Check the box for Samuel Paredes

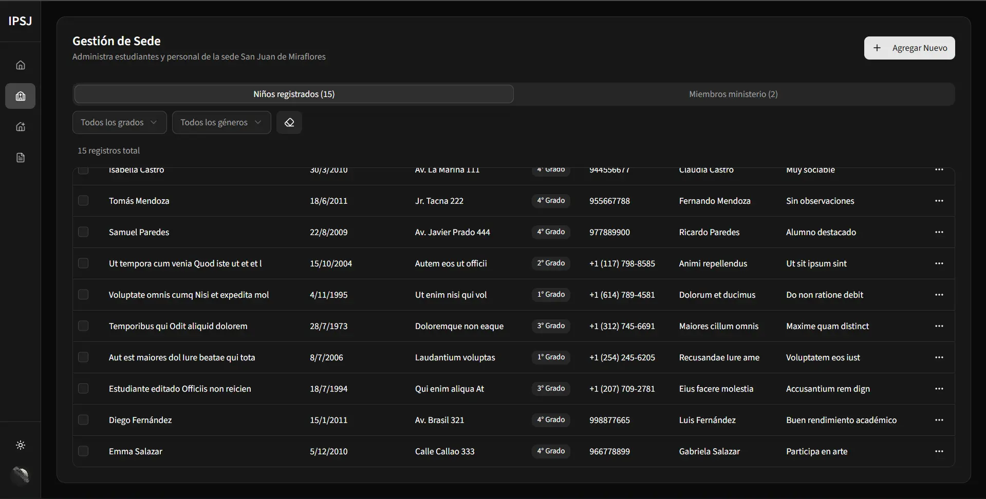click(x=83, y=232)
